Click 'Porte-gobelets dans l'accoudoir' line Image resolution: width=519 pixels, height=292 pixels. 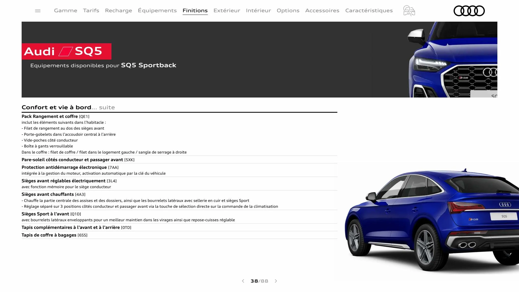[x=69, y=134]
